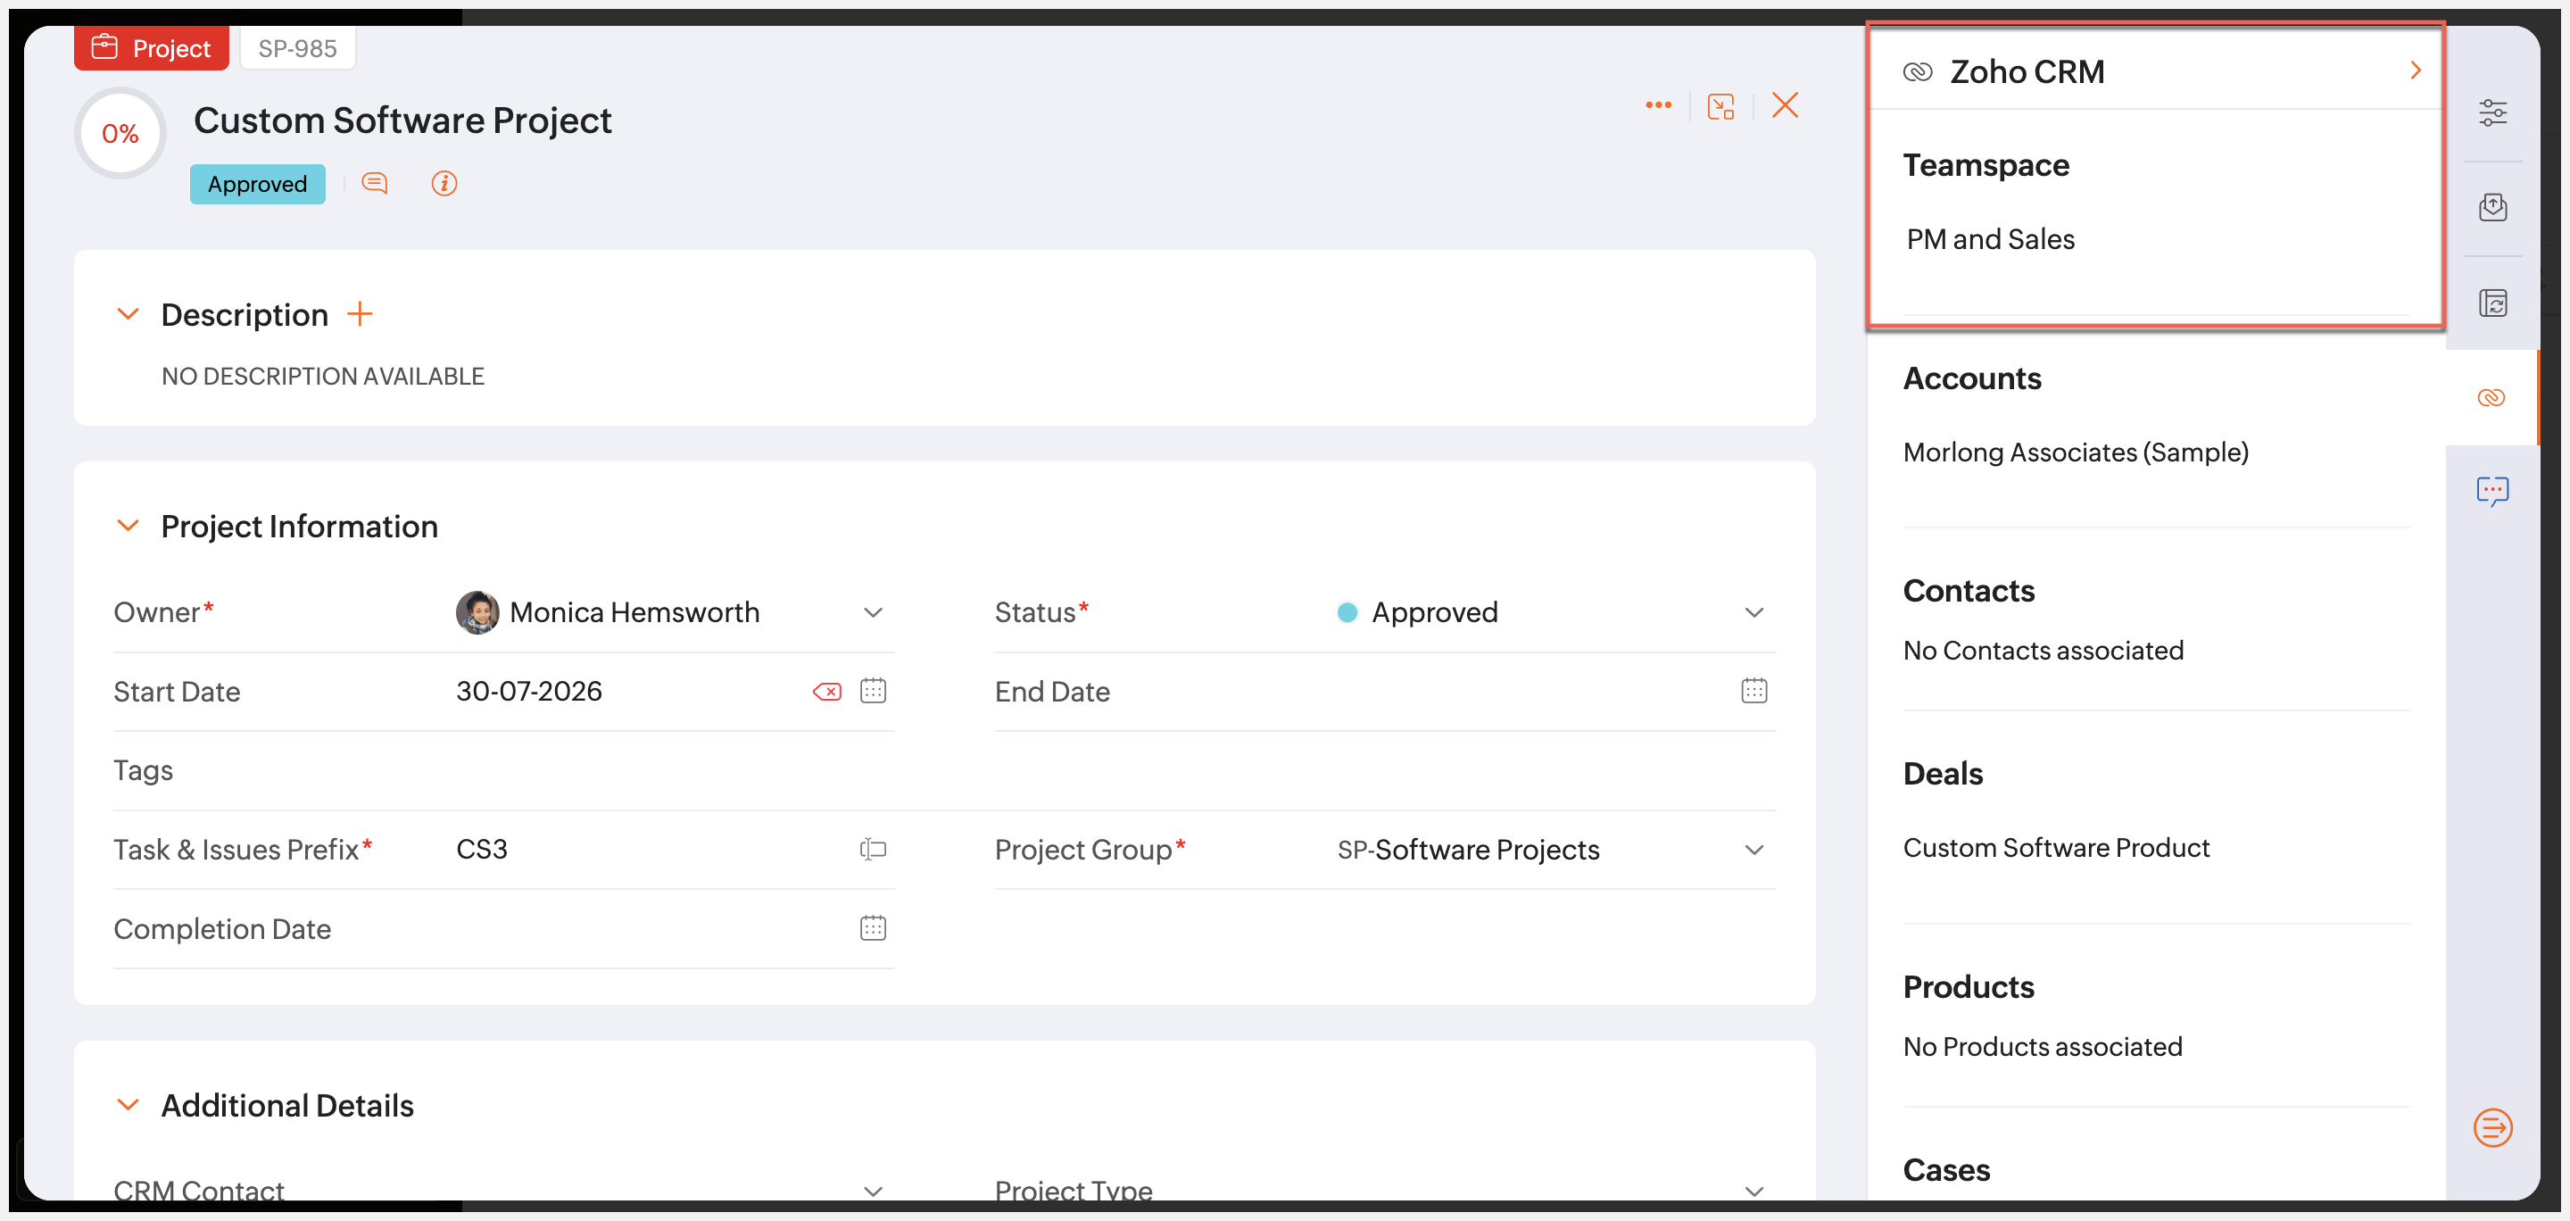Open the Status dropdown

[1753, 612]
